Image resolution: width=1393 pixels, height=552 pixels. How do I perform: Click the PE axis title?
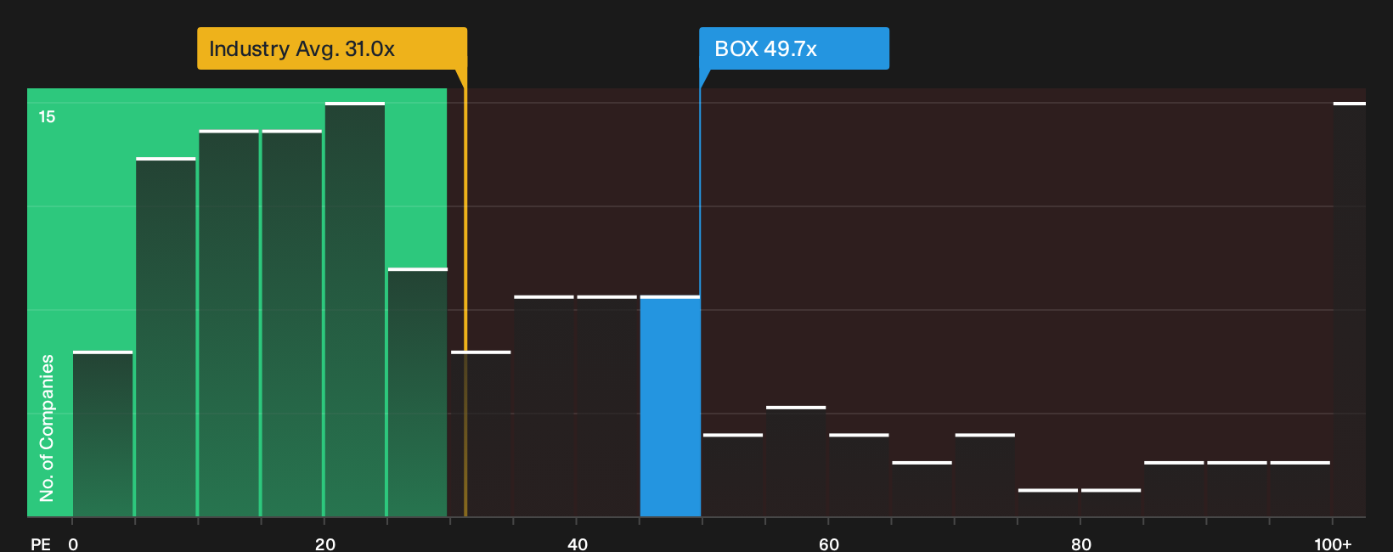click(x=41, y=544)
